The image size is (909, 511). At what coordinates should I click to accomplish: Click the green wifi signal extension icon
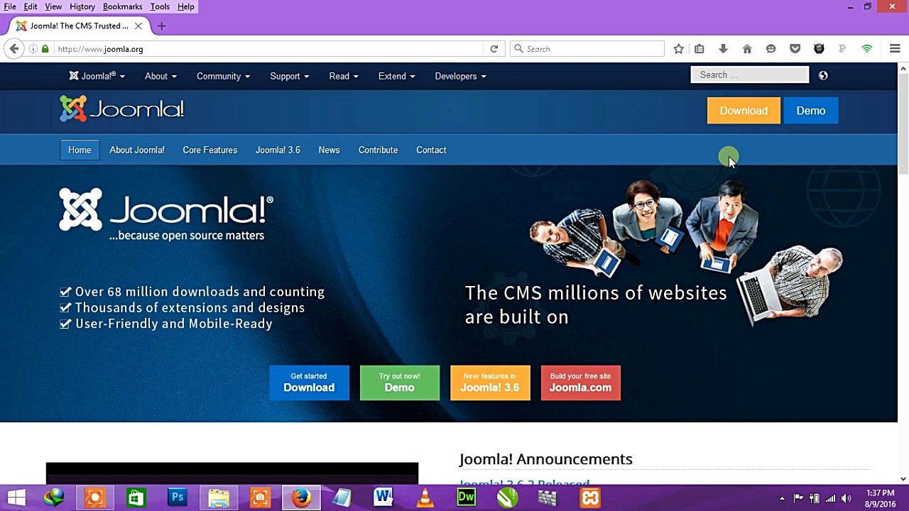point(866,49)
